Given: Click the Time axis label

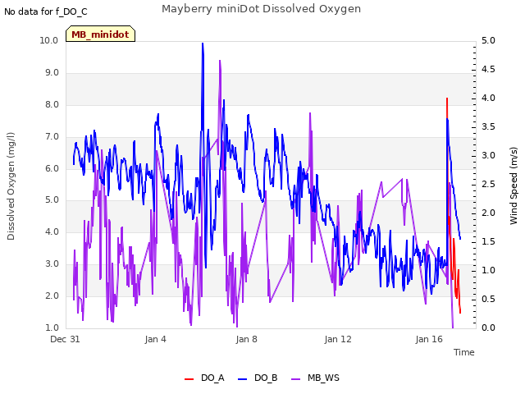Looking at the screenshot, I should (x=464, y=352).
